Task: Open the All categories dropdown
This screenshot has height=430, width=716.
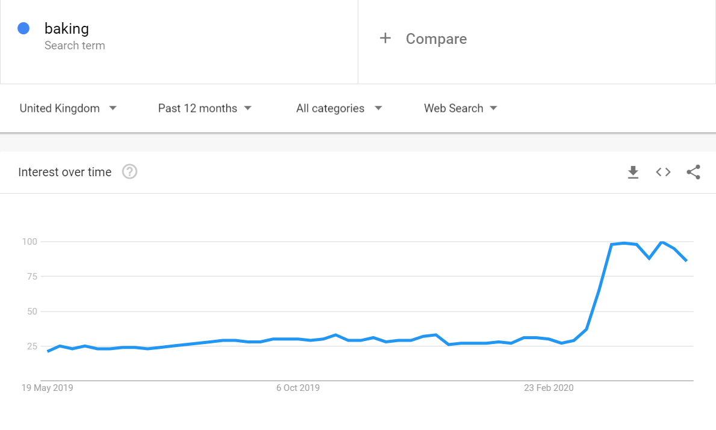Action: [339, 108]
